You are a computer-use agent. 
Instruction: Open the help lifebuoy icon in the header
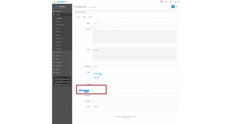pos(170,2)
